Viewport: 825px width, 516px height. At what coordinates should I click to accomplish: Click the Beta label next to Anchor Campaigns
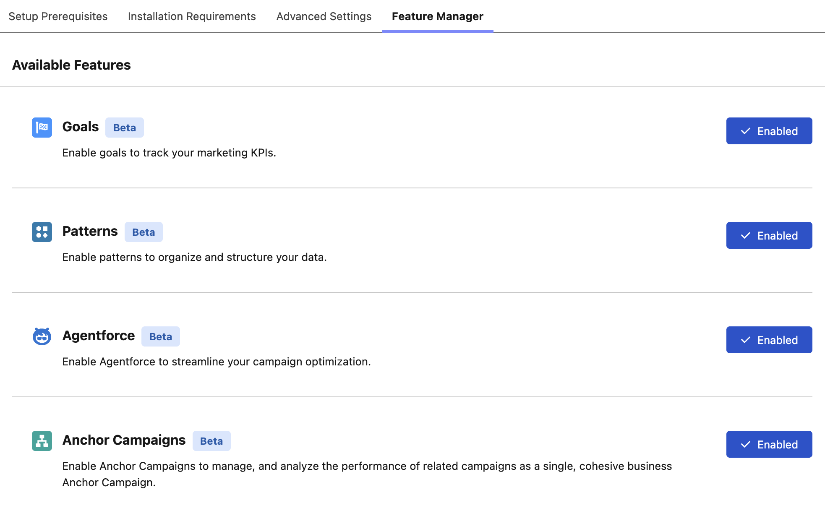point(211,441)
